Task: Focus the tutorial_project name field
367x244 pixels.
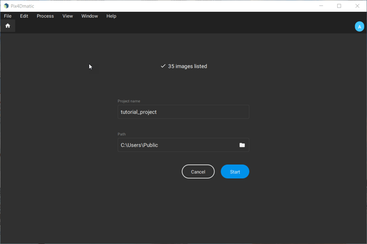Action: [x=183, y=112]
